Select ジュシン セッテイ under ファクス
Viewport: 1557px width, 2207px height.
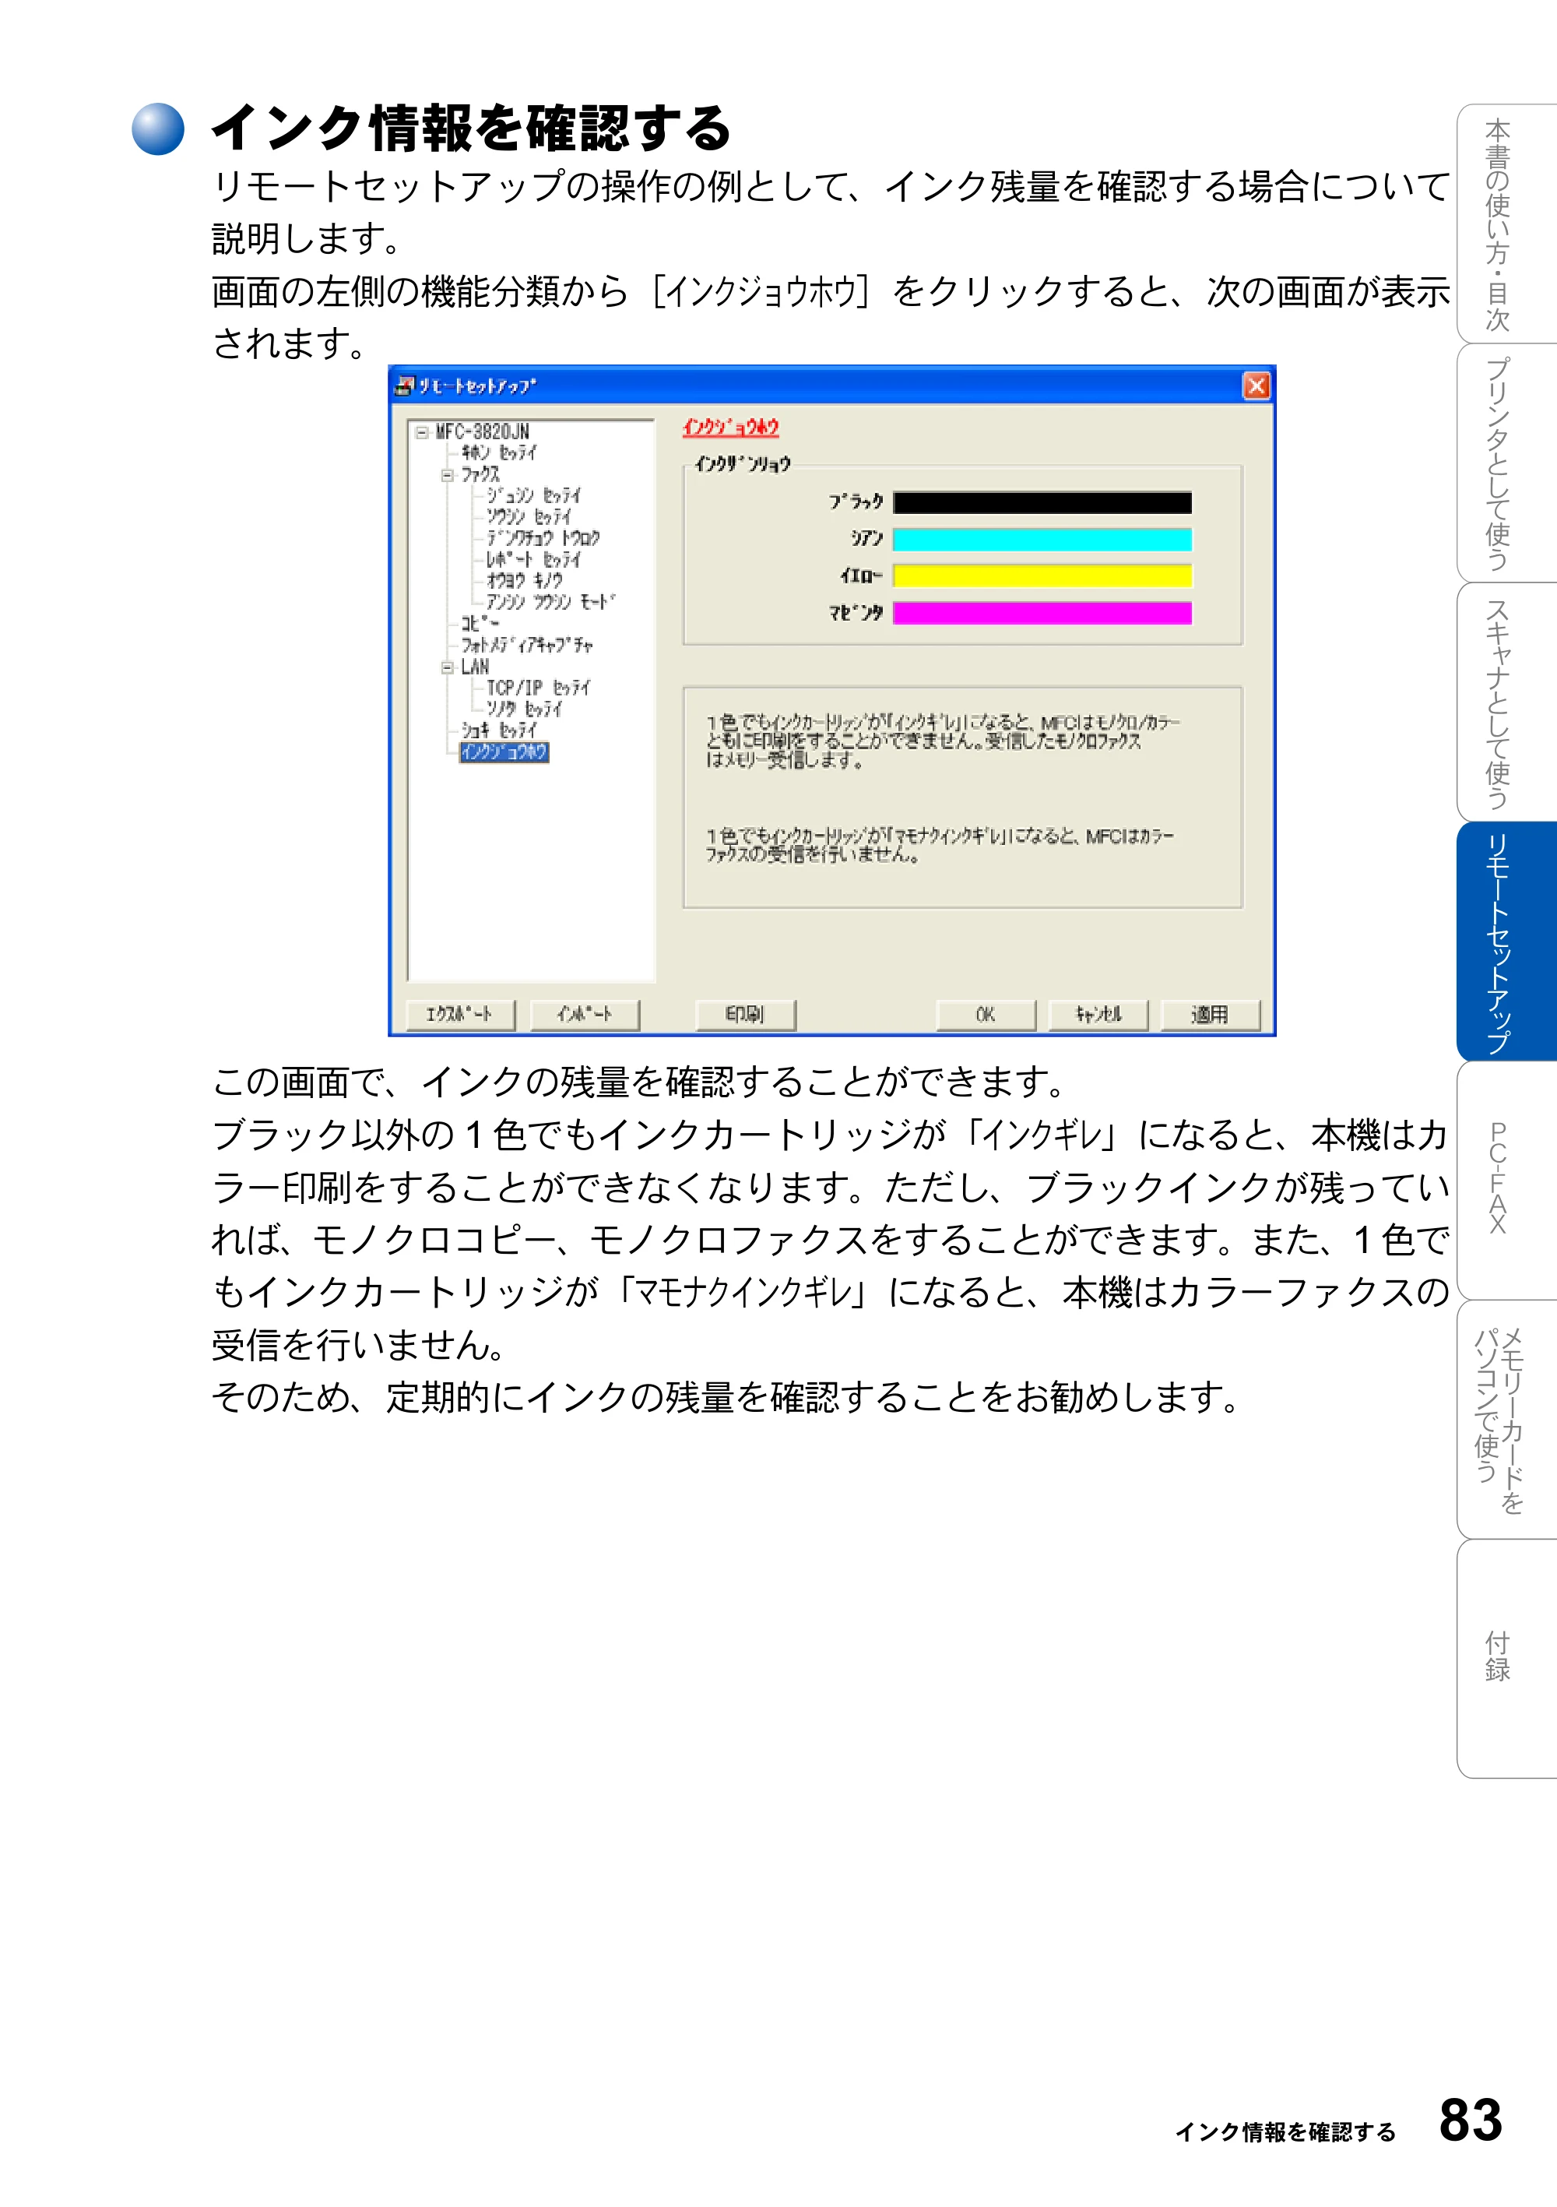click(x=533, y=495)
